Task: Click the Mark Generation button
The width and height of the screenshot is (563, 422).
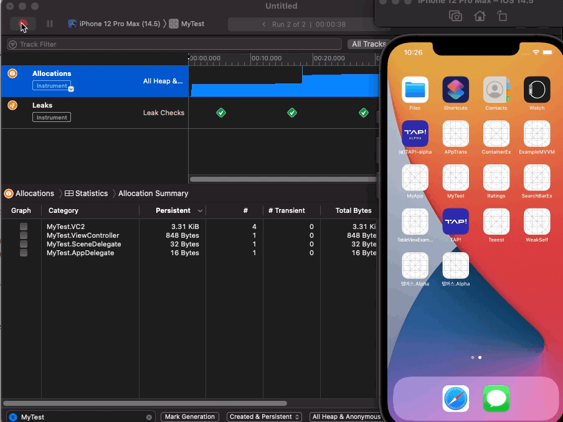Action: [189, 416]
